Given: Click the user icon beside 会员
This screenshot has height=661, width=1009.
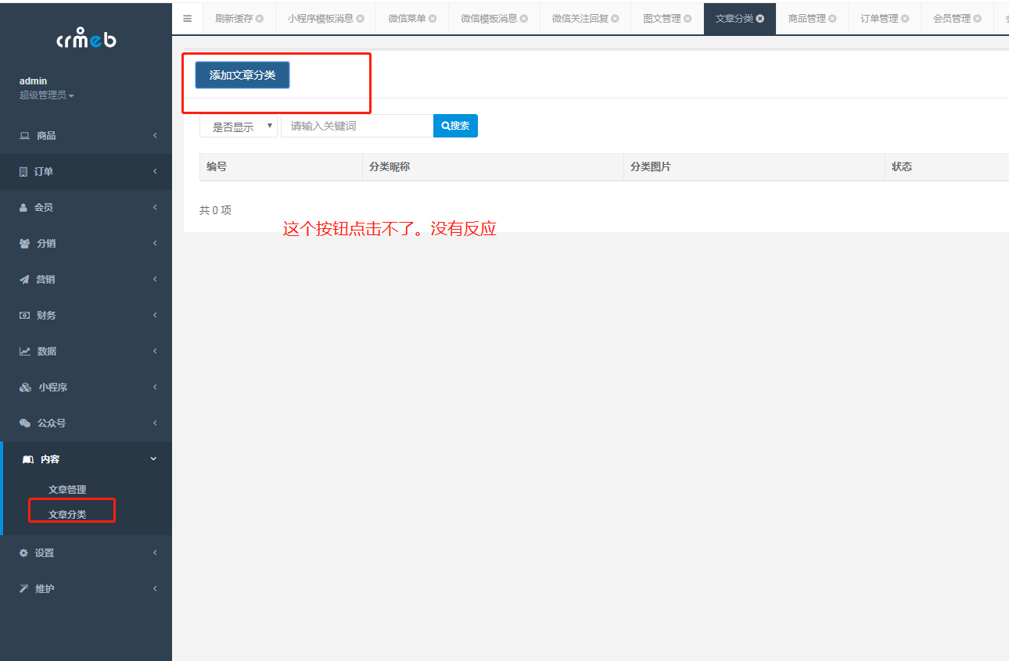Looking at the screenshot, I should point(23,208).
